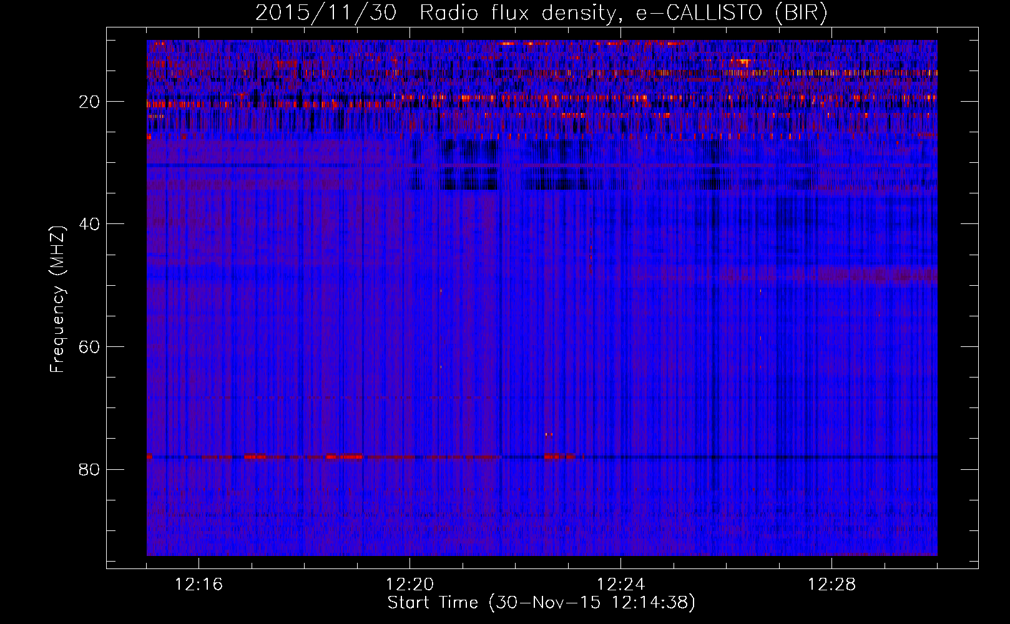Click the 60 MHz frequency axis label

90,347
